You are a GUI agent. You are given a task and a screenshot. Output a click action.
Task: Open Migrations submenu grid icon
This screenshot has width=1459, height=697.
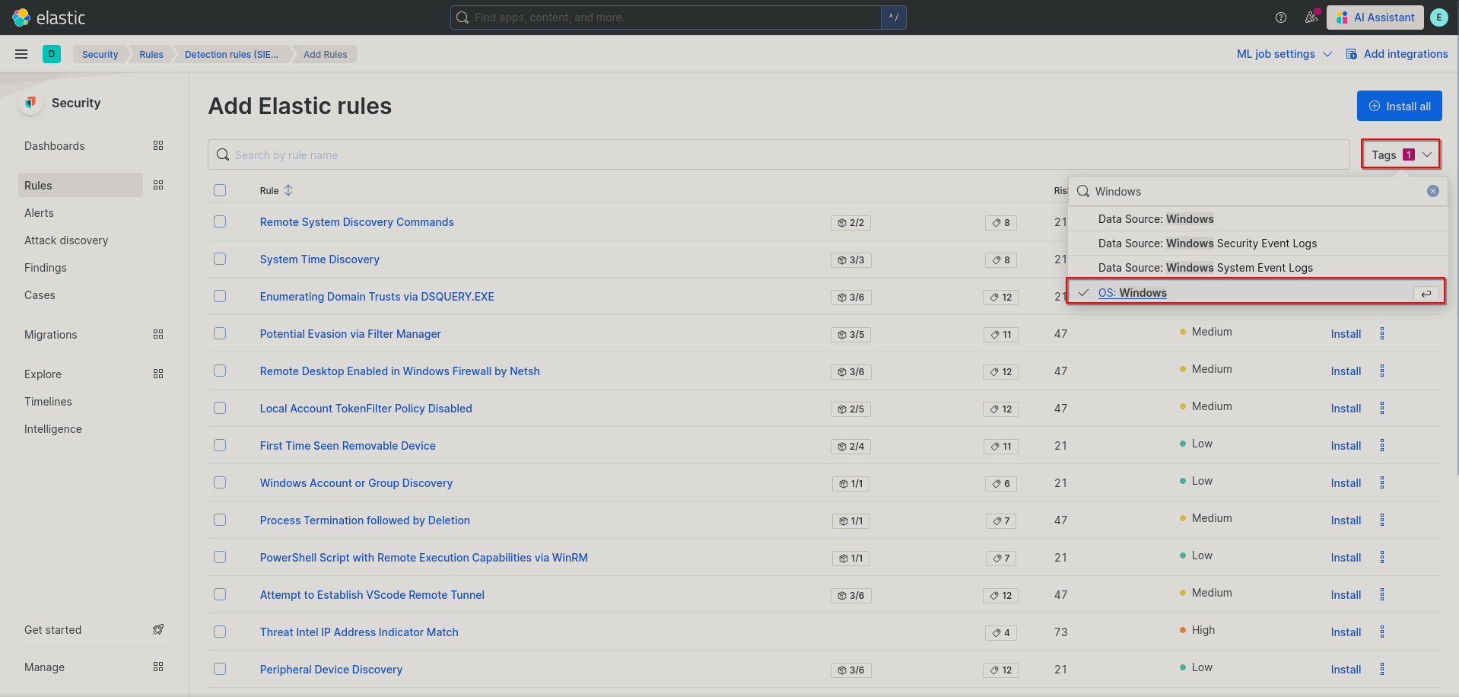(158, 334)
